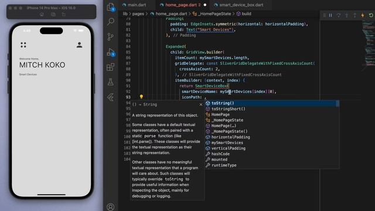The width and height of the screenshot is (375, 211).
Task: Click the build breadcrumb segment
Action: (x=246, y=13)
